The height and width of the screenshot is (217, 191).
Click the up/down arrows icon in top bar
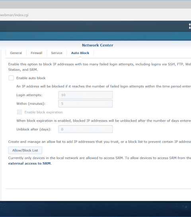point(190,26)
